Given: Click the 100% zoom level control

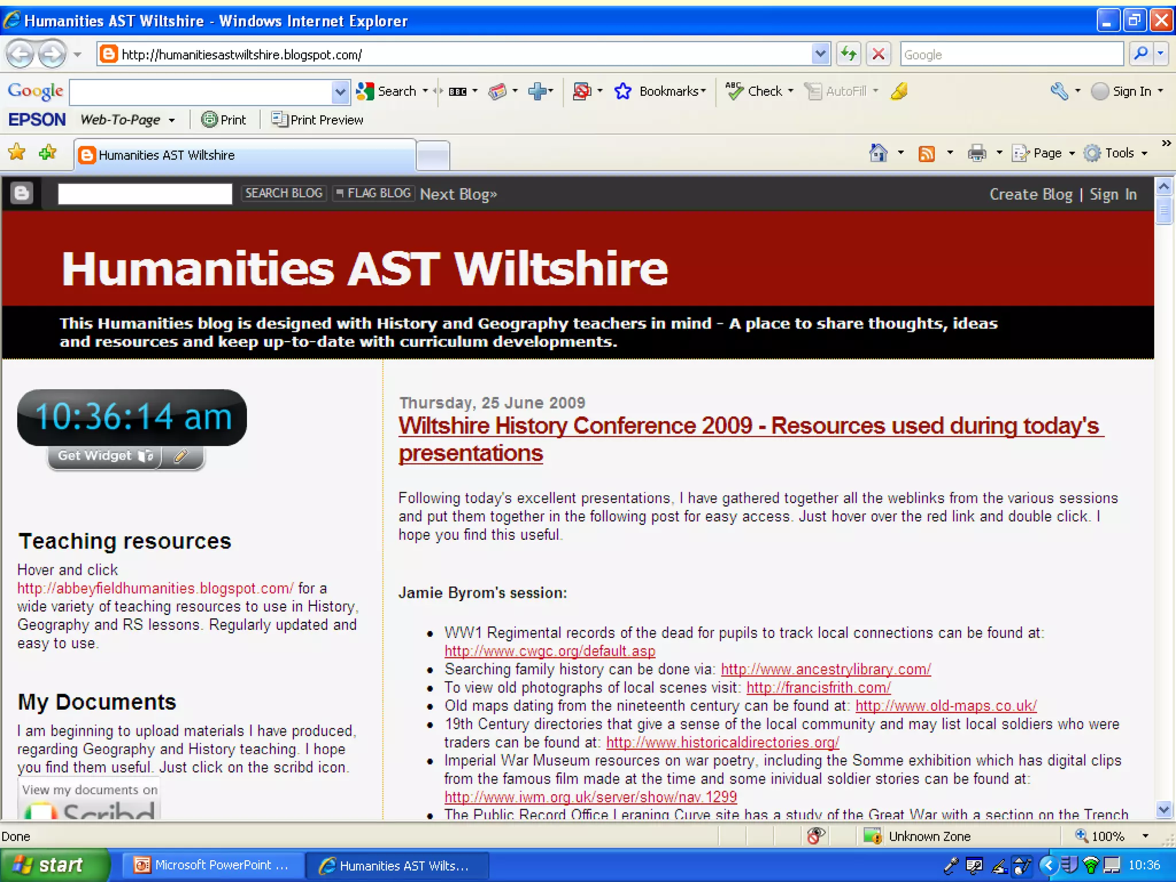Looking at the screenshot, I should coord(1107,836).
